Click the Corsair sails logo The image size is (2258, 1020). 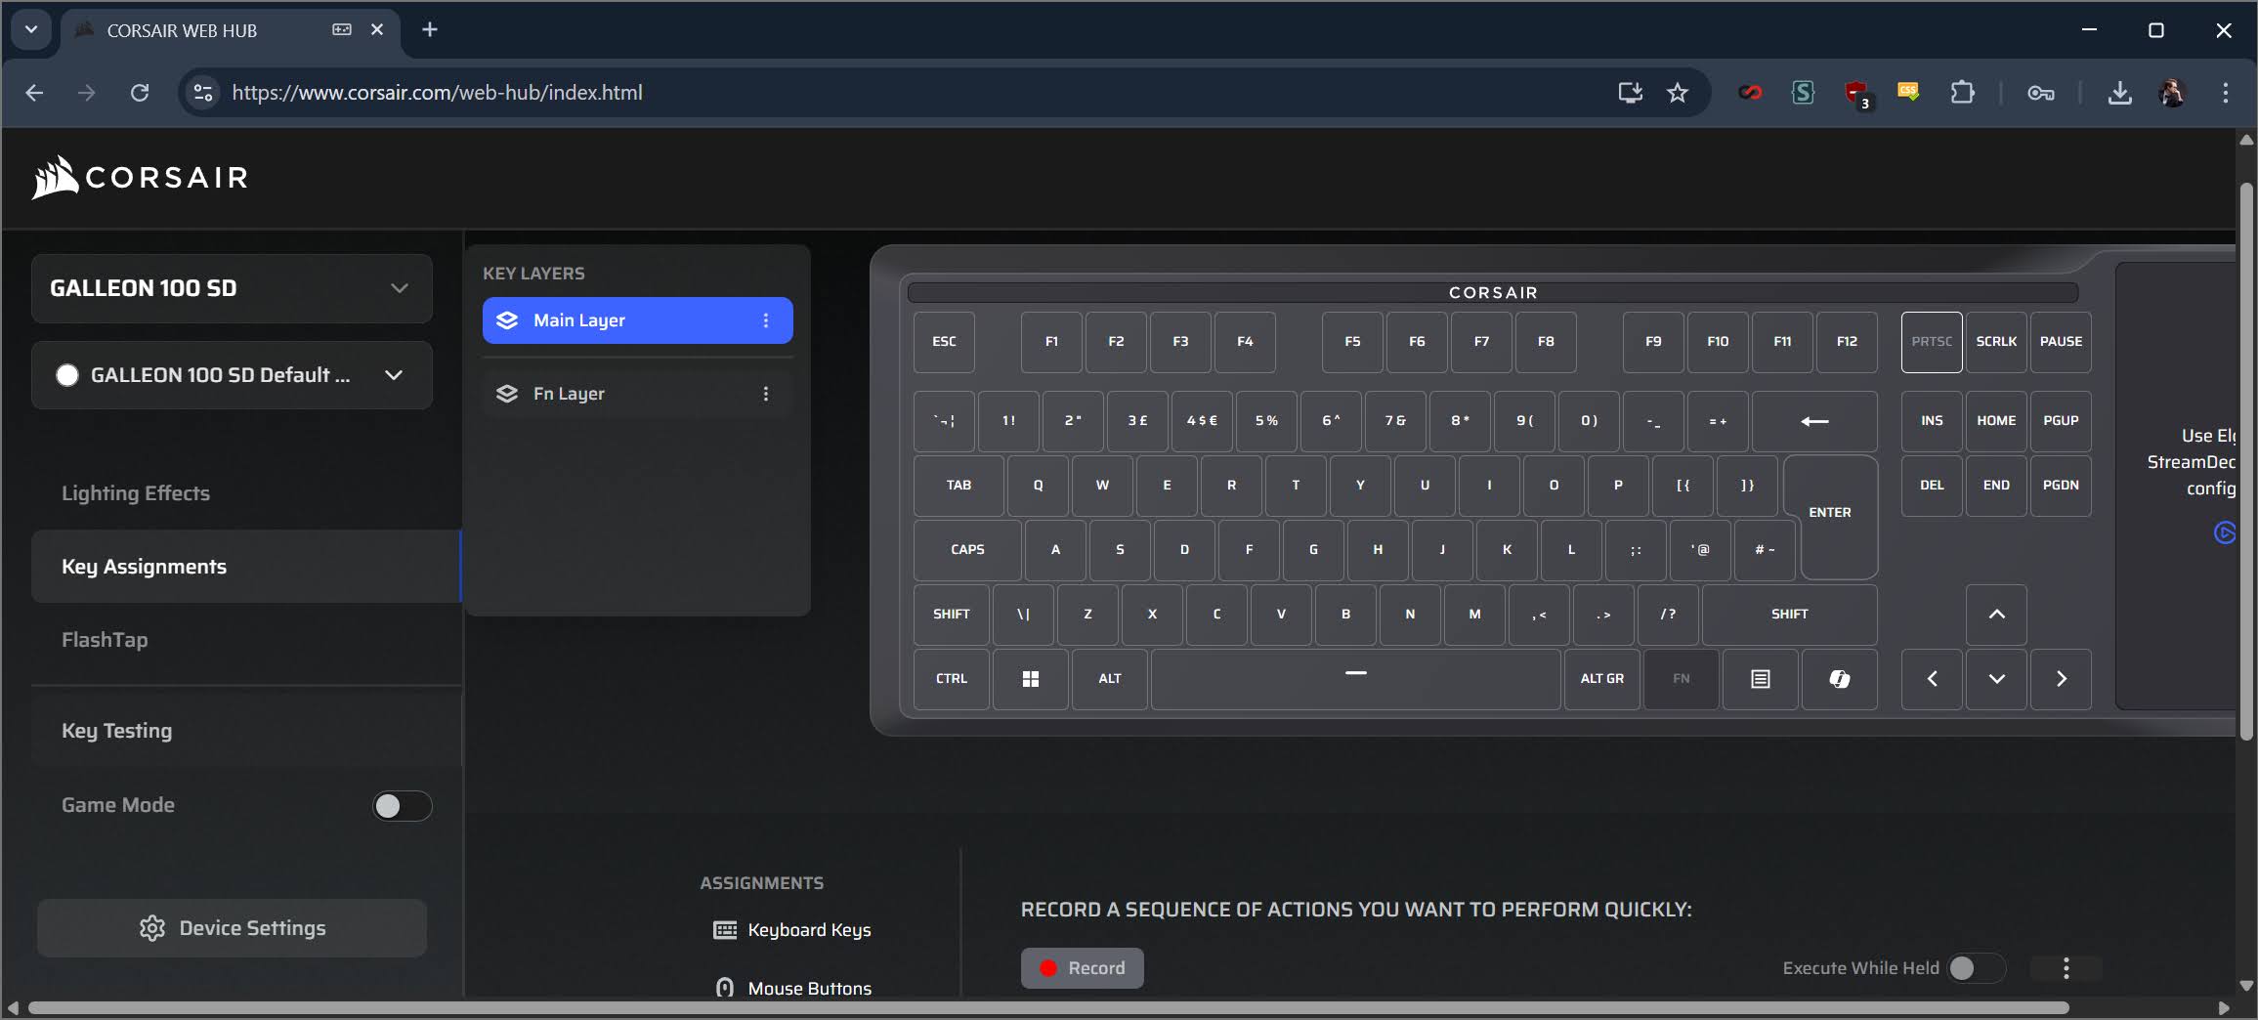click(55, 177)
